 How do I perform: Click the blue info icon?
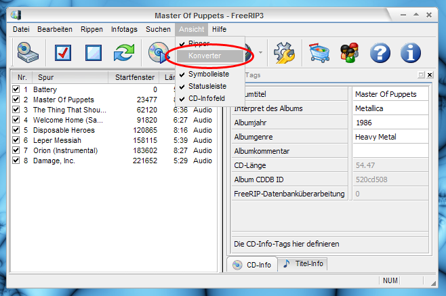point(411,53)
